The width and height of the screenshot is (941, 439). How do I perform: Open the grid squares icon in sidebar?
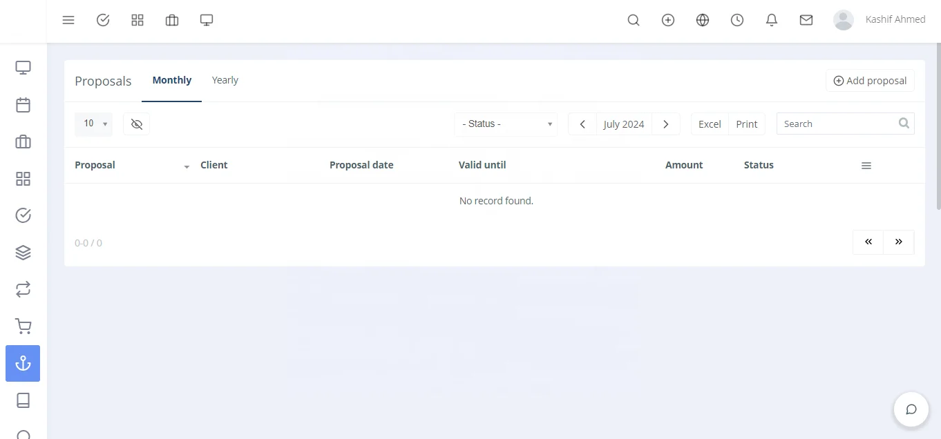[x=23, y=179]
